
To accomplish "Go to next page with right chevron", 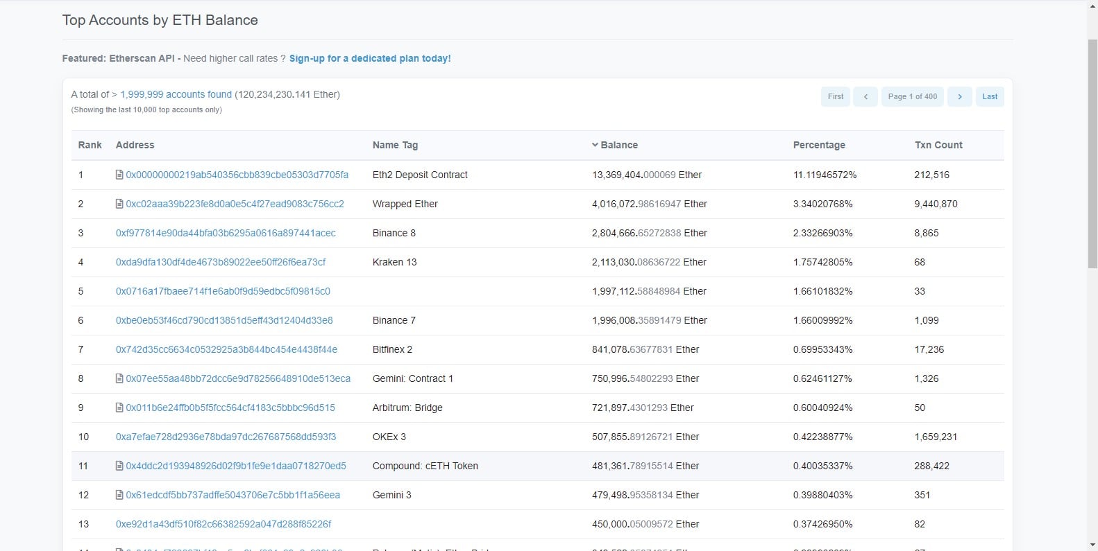I will point(960,96).
